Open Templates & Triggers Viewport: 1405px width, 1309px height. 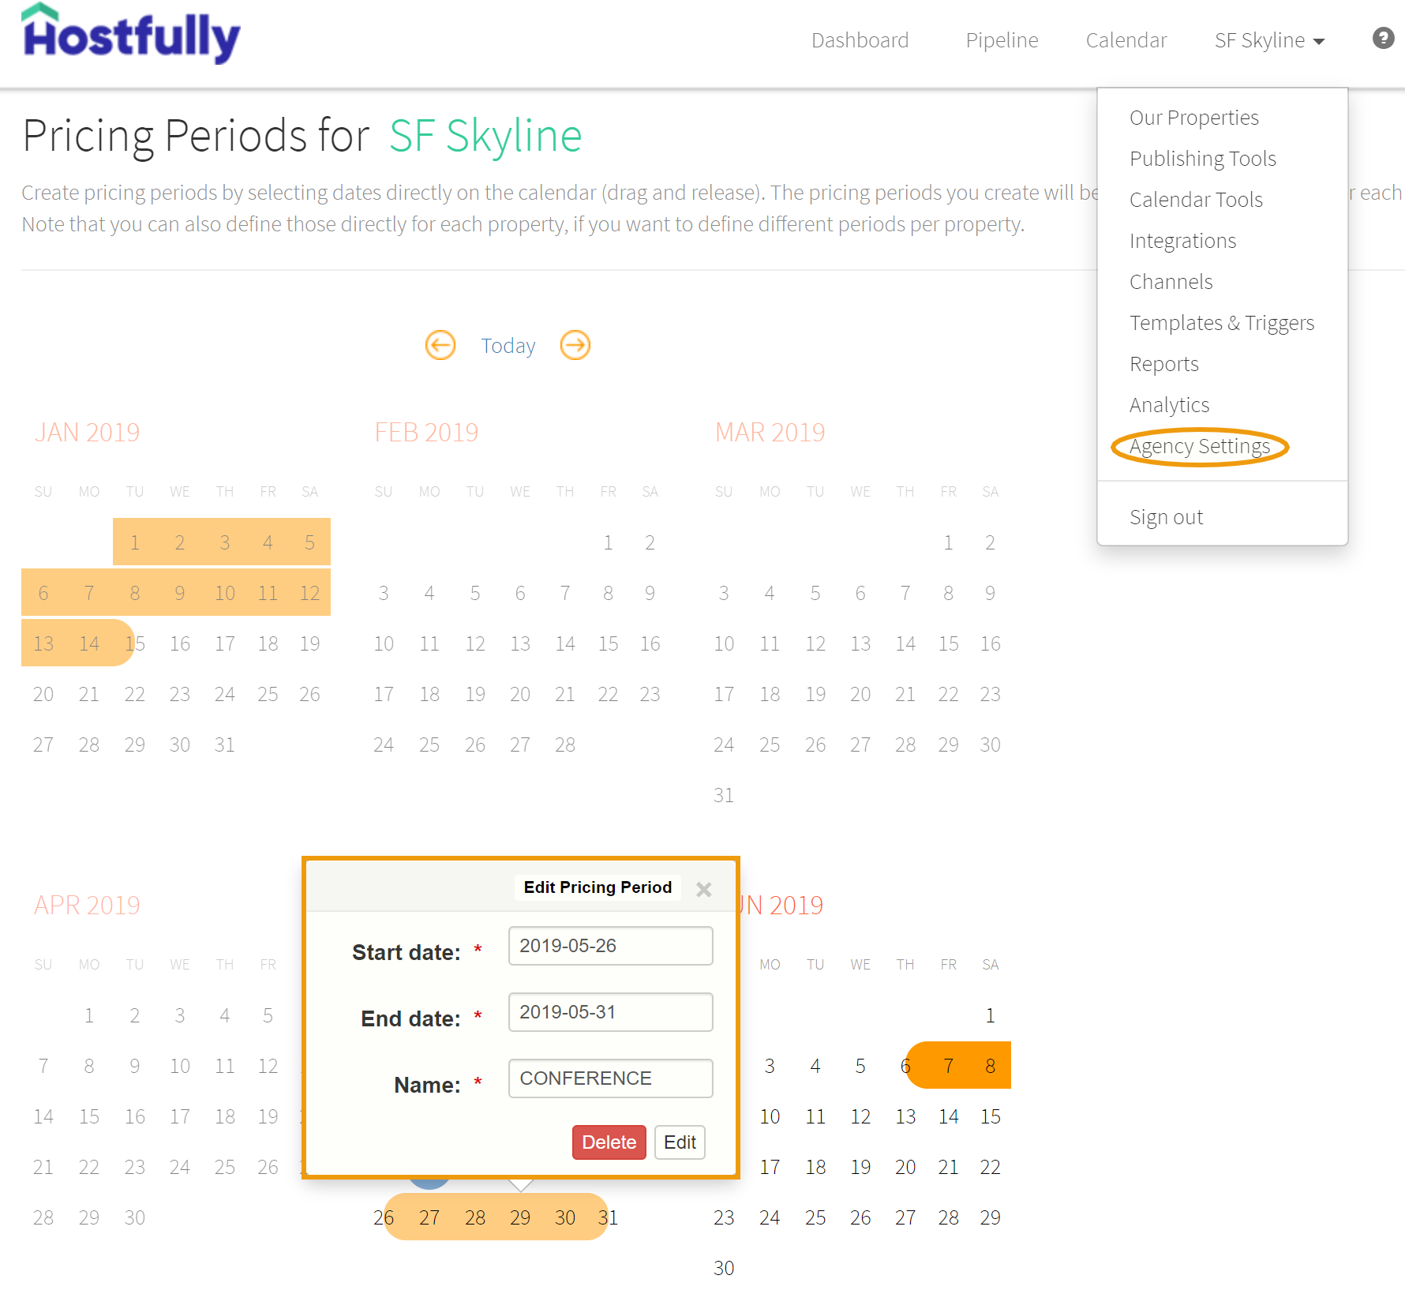pos(1222,322)
